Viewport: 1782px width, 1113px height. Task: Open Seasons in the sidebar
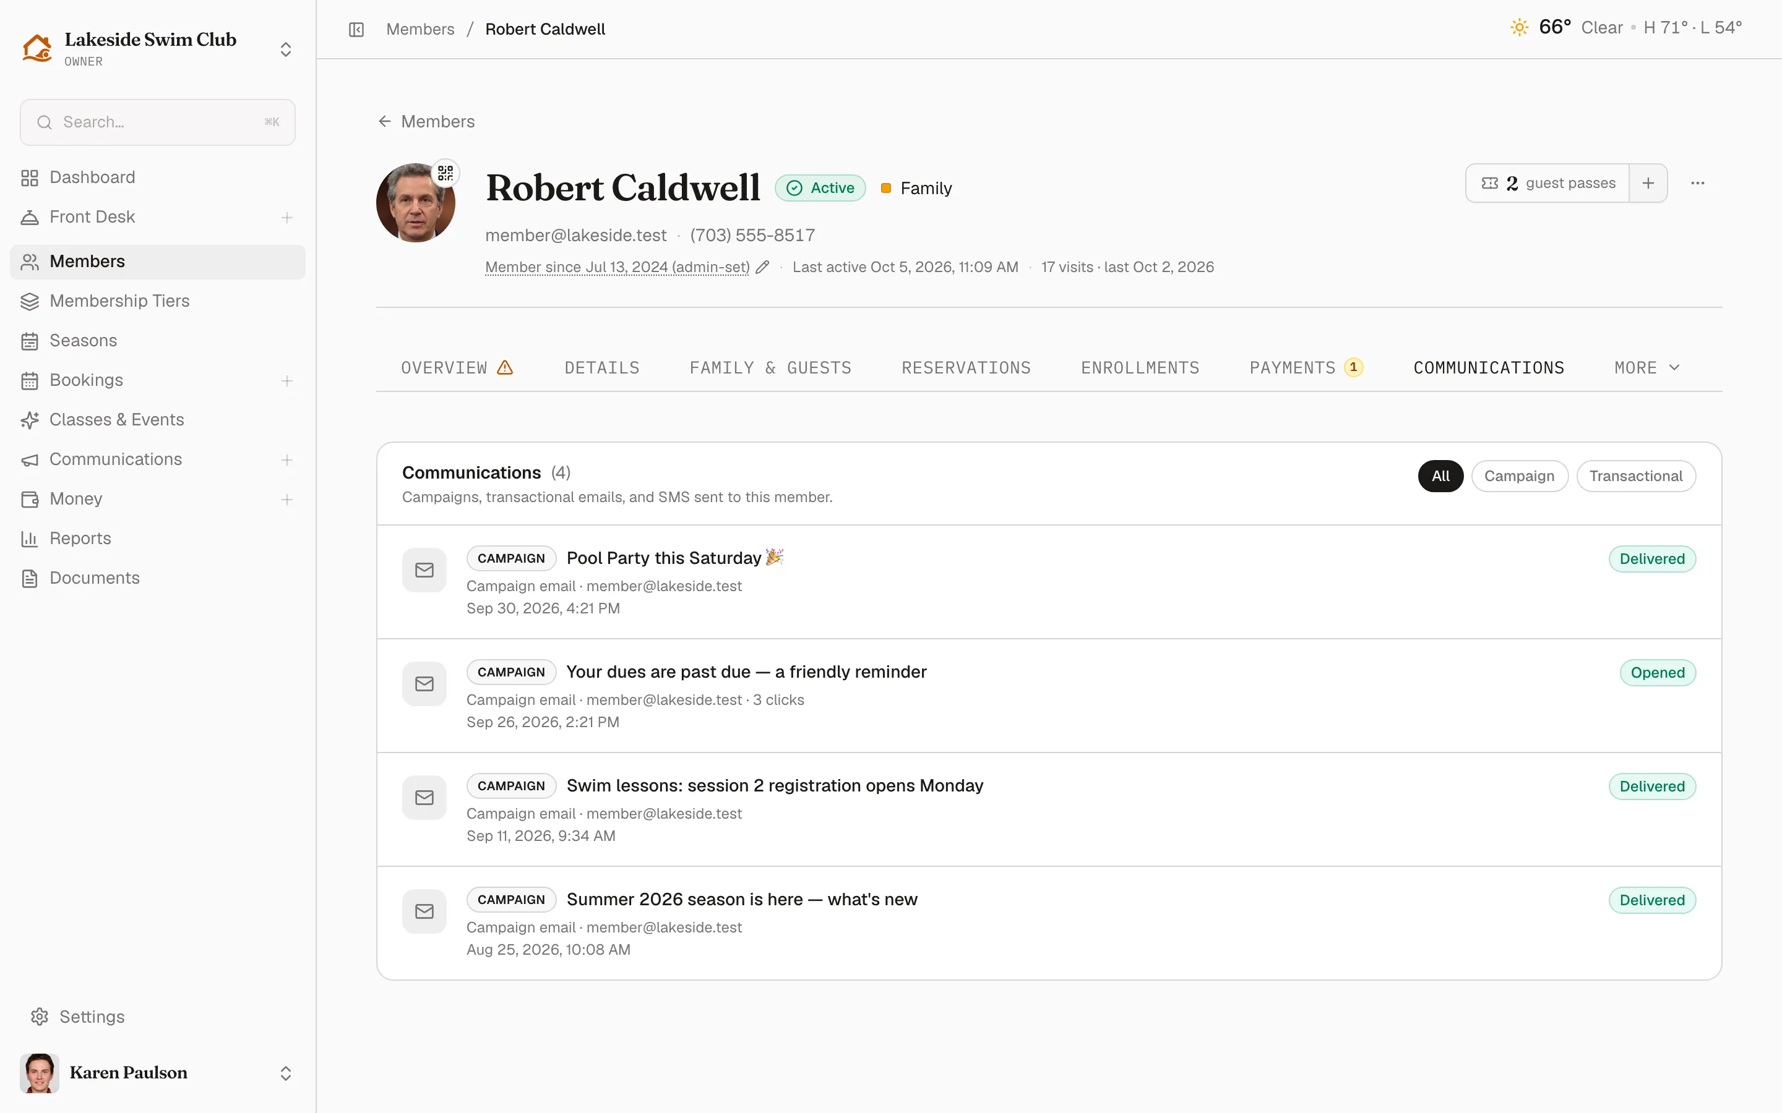coord(158,341)
